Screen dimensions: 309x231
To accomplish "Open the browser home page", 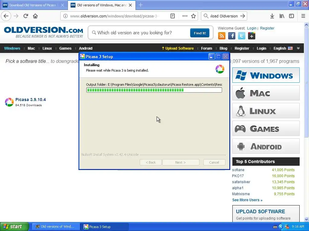I will coord(35,16).
